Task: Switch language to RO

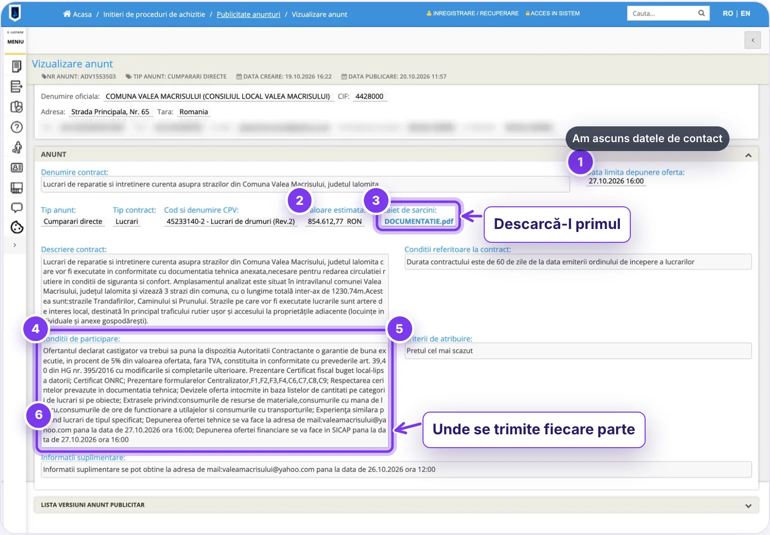Action: 728,13
